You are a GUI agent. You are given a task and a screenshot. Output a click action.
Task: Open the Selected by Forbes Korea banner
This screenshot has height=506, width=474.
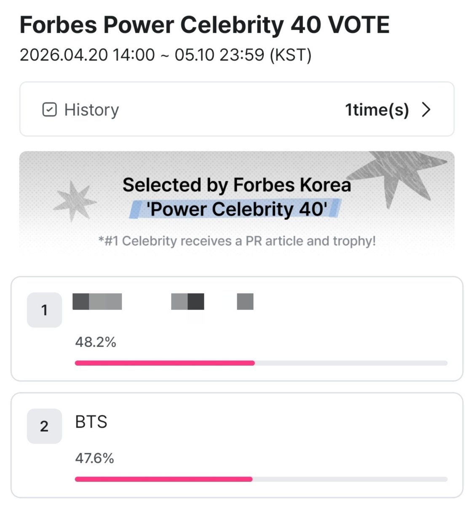tap(237, 202)
